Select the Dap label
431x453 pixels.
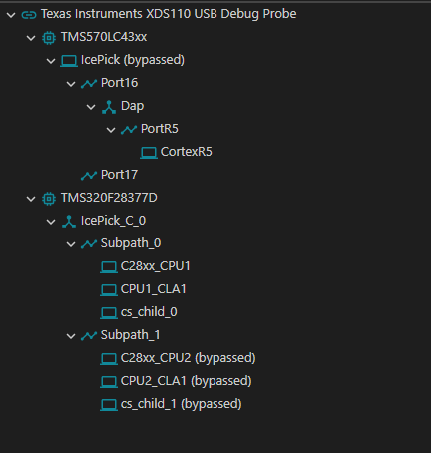[x=132, y=106]
